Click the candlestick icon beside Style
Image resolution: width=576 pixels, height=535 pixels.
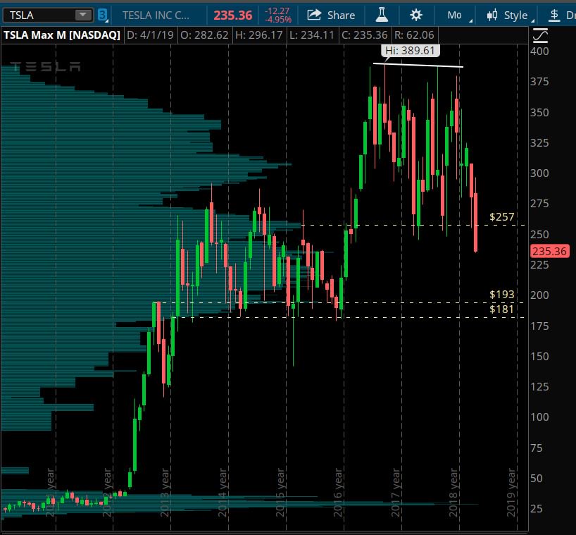click(x=492, y=15)
